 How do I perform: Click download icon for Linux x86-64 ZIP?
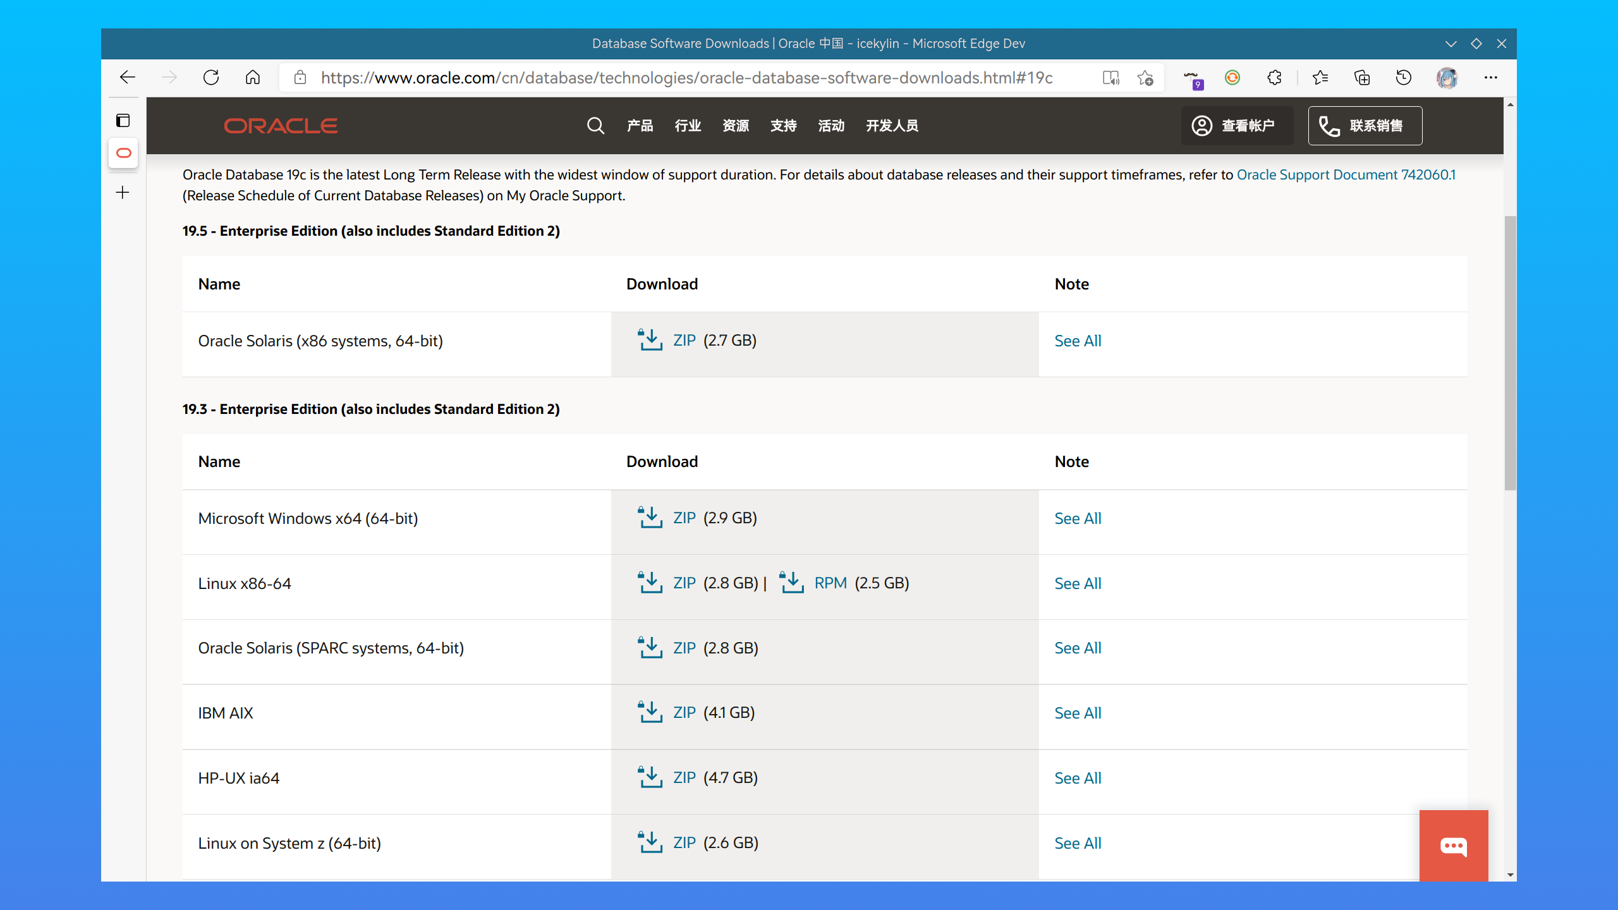click(650, 582)
